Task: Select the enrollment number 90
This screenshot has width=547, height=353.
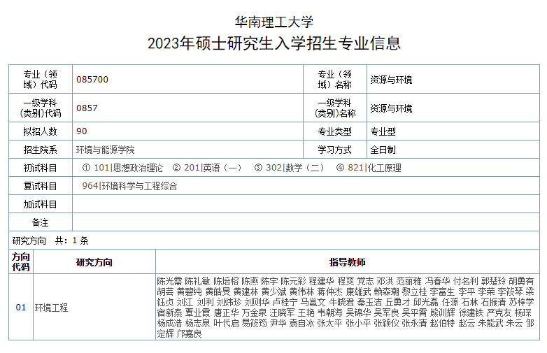Action: pos(82,131)
